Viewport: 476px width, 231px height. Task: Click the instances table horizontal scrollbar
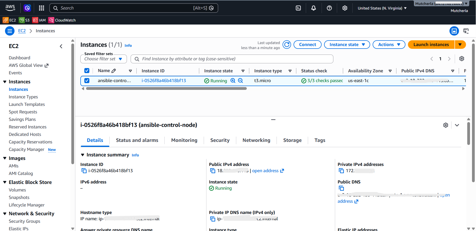(166, 89)
